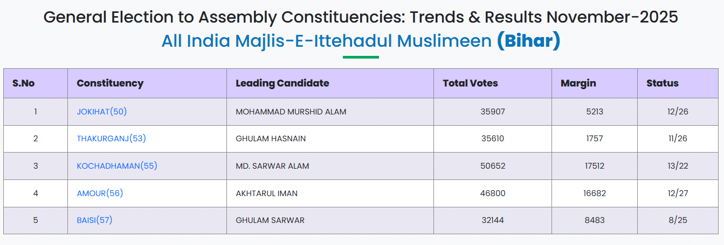Image resolution: width=724 pixels, height=245 pixels.
Task: Select candidate name Ghulam Hasnain
Action: tap(271, 139)
